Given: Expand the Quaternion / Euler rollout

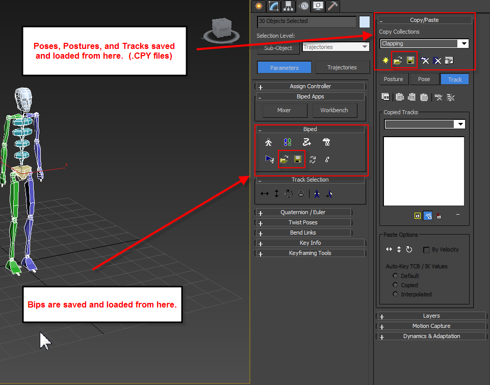Looking at the screenshot, I should [x=303, y=212].
